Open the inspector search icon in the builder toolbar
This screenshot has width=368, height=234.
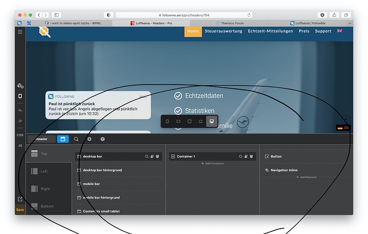(x=76, y=139)
